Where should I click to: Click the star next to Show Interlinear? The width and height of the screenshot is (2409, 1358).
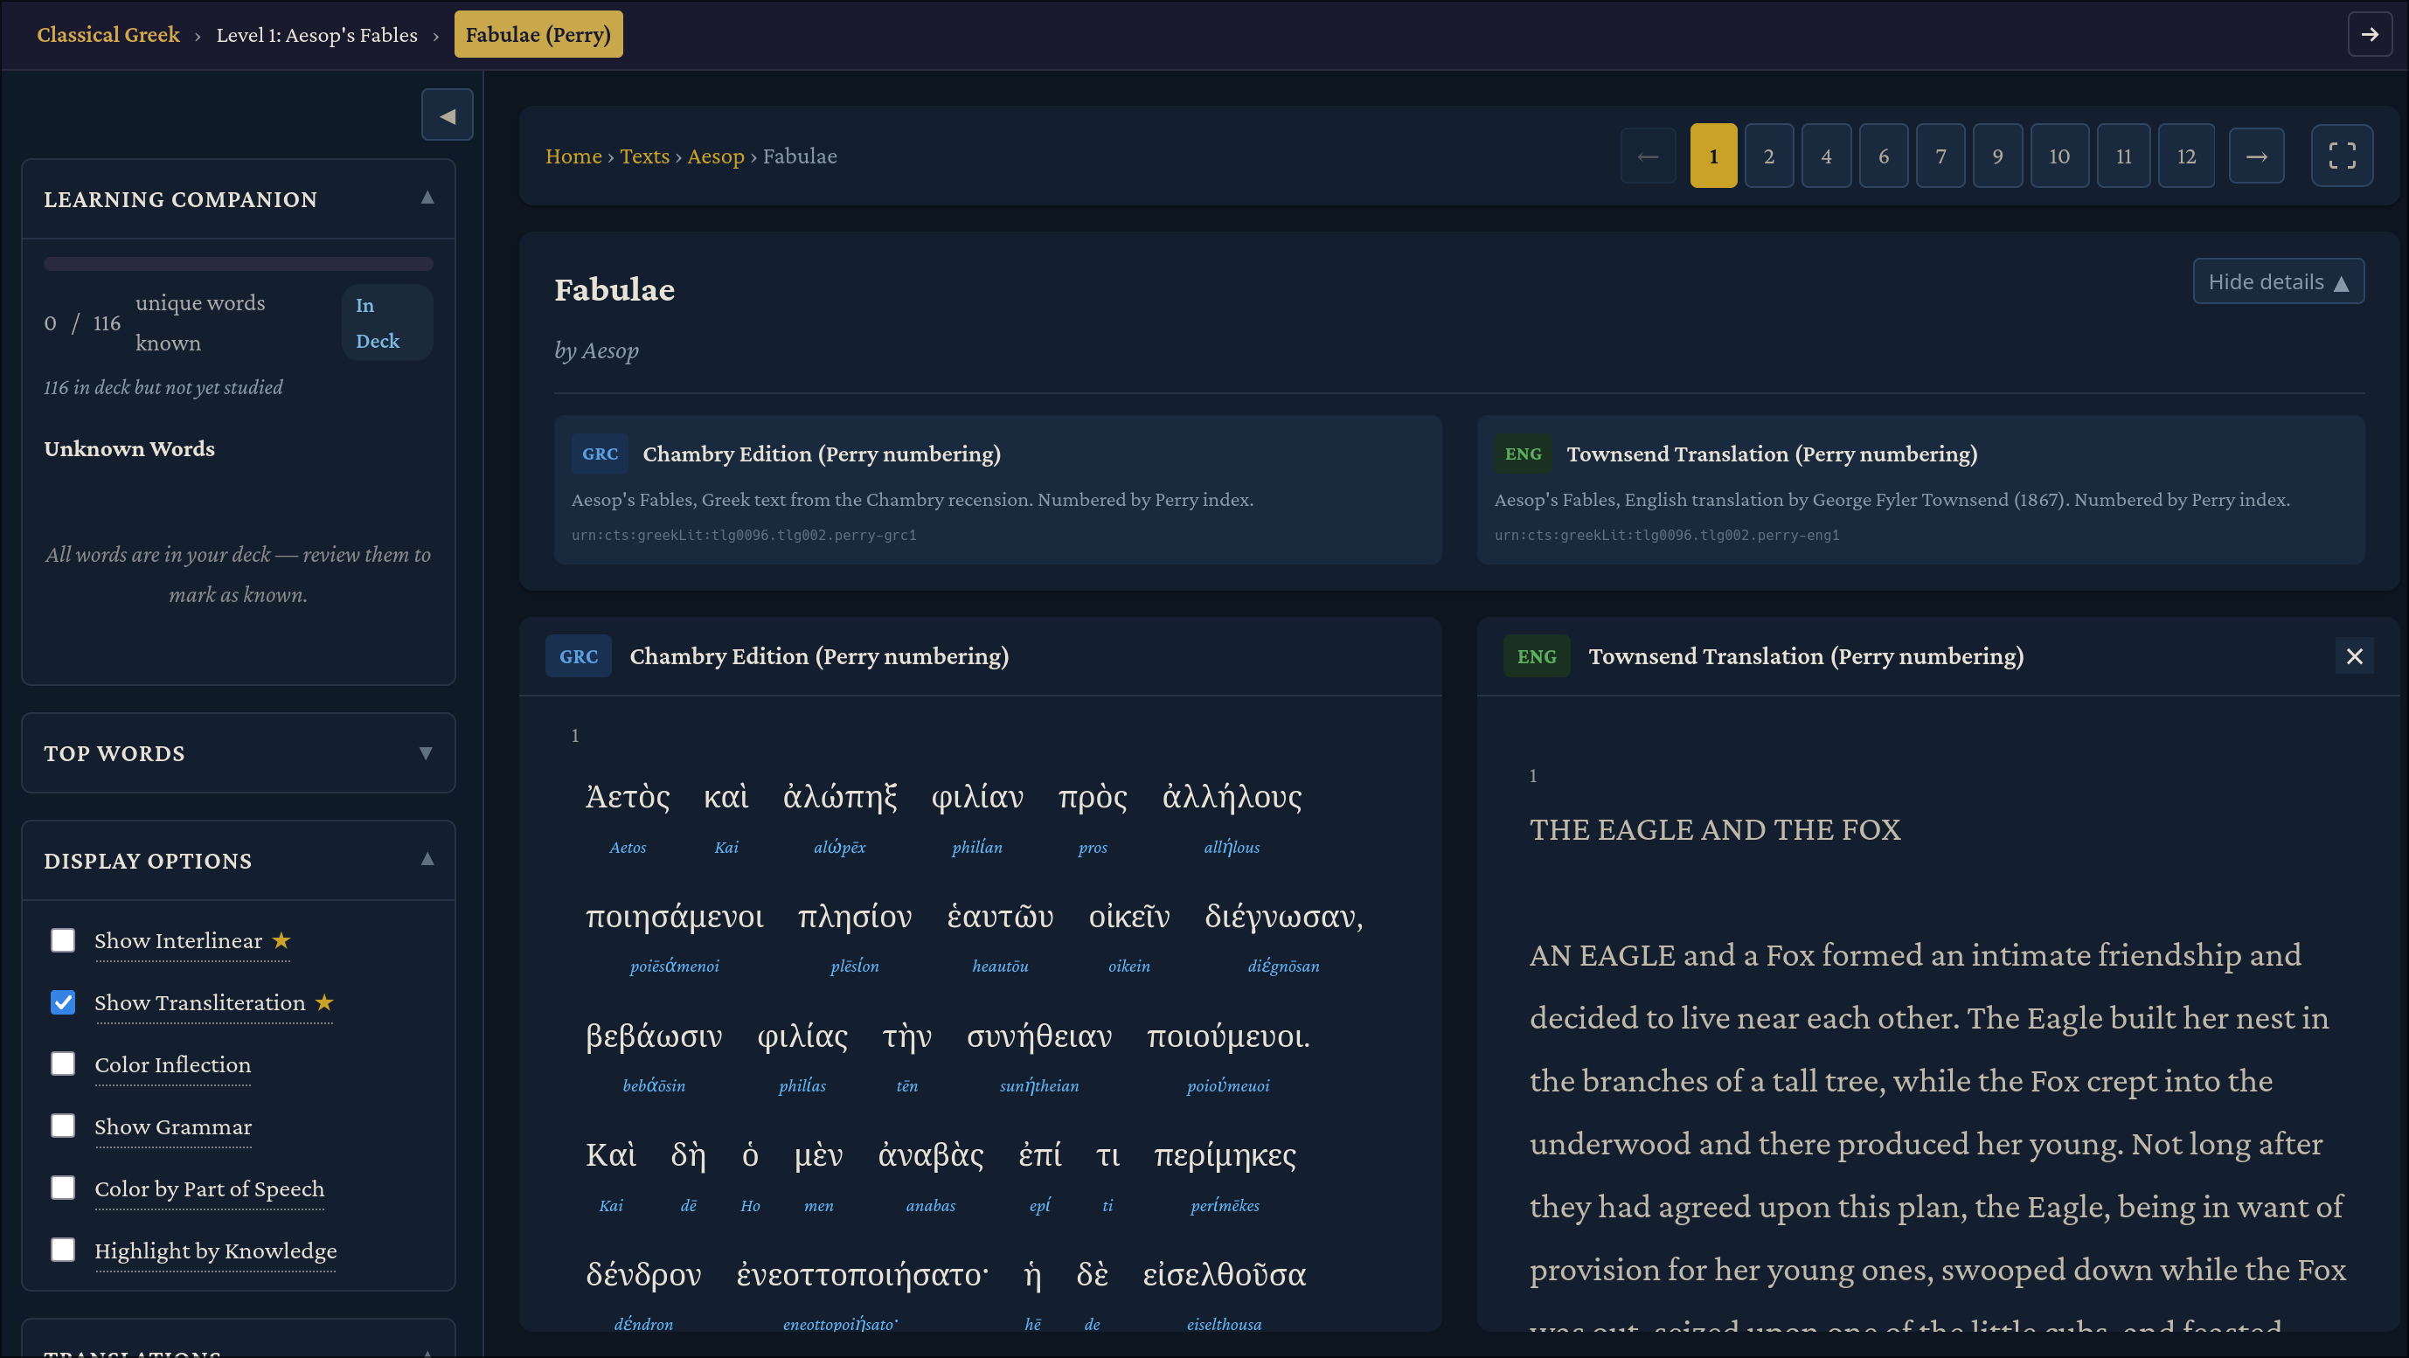coord(281,940)
